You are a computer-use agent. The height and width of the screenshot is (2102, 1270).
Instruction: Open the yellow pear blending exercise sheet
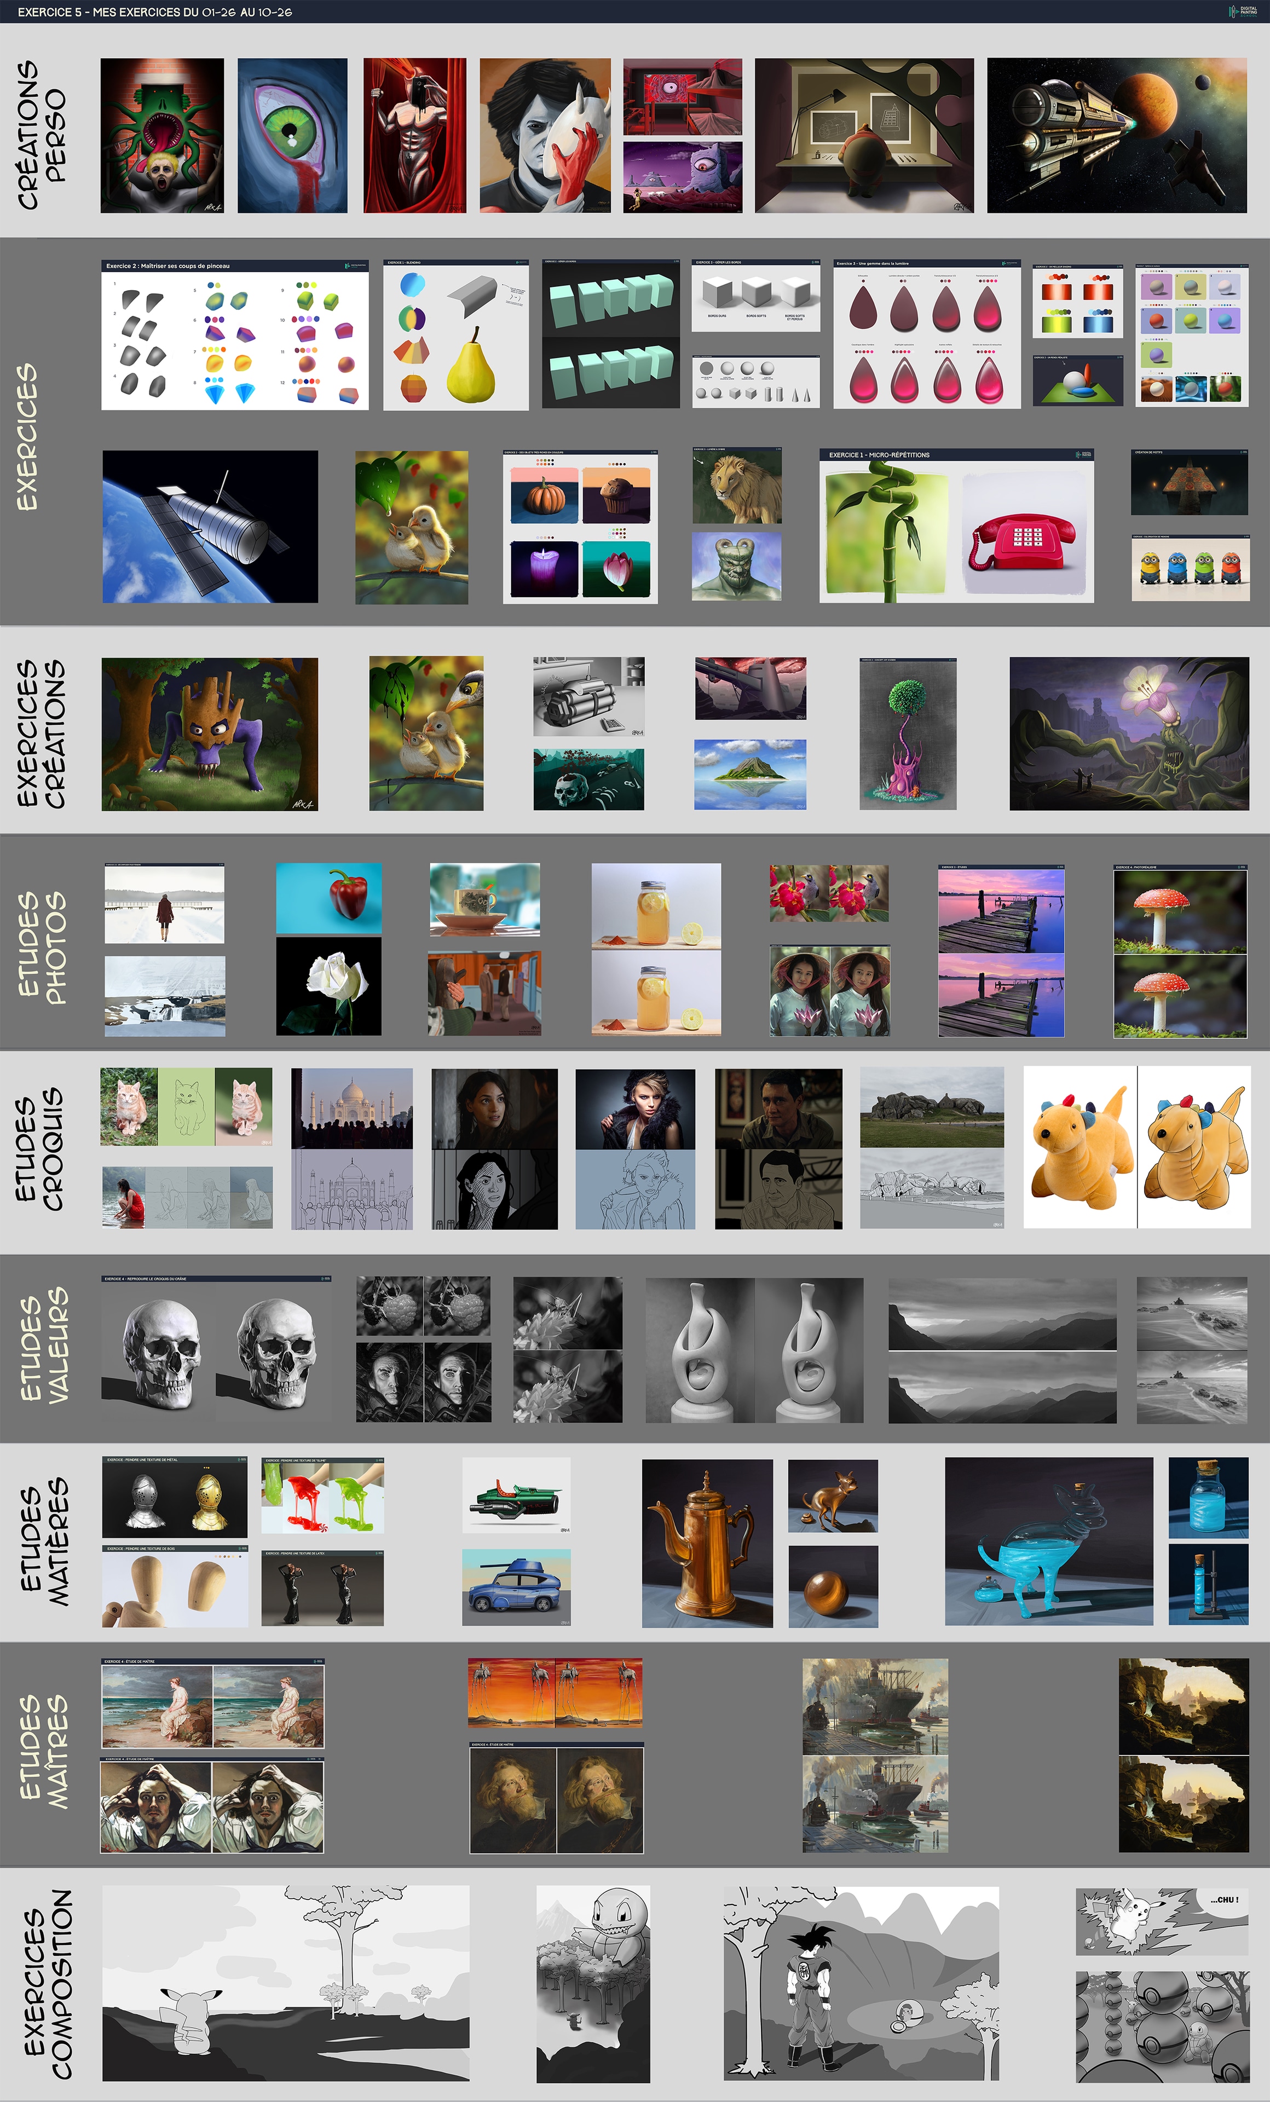point(455,335)
